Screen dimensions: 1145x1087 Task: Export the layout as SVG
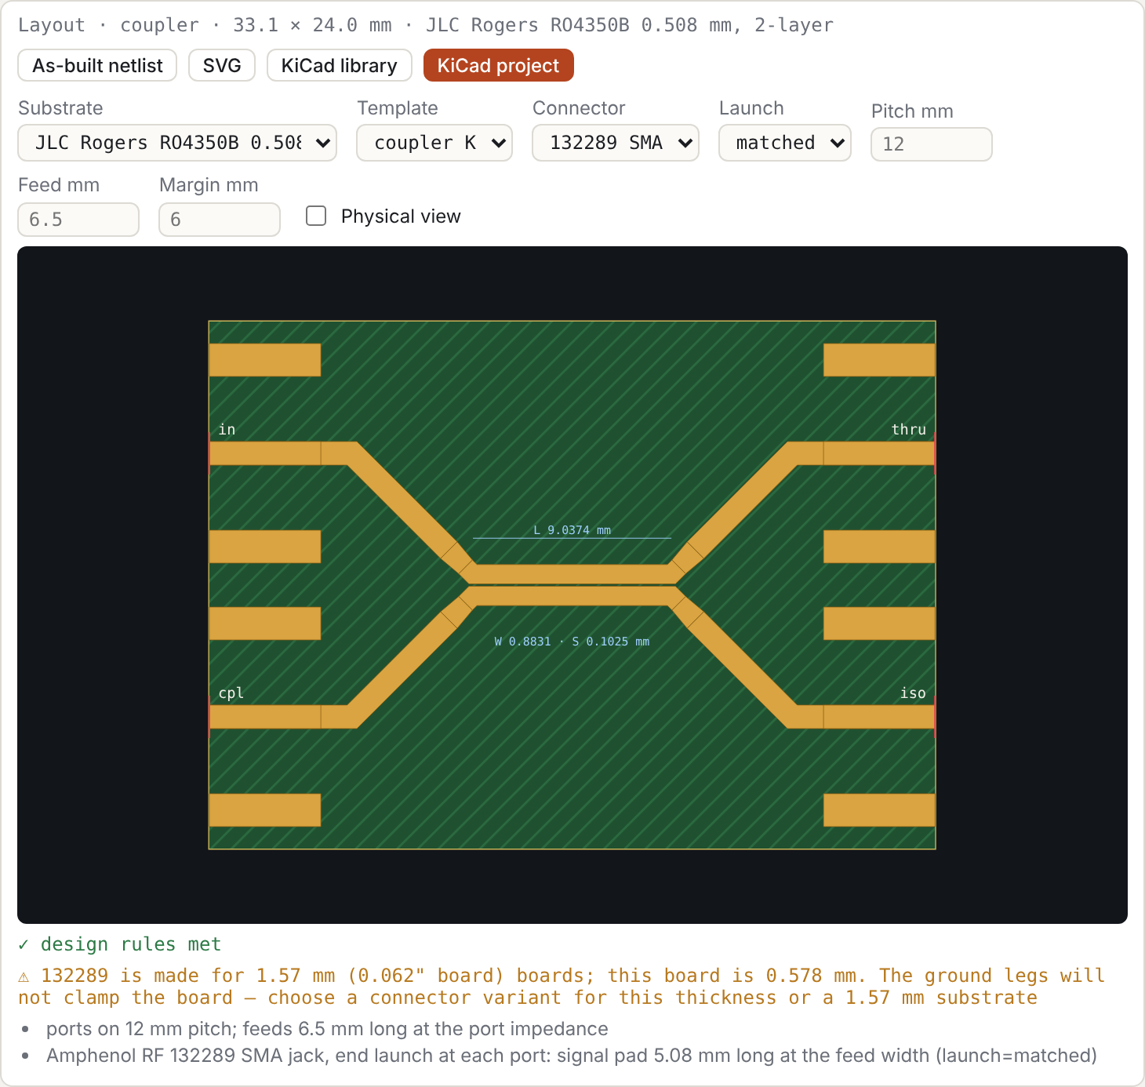click(x=222, y=65)
